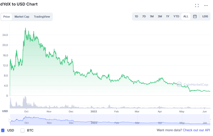The width and height of the screenshot is (213, 136).
Task: Open the Check out our API link
Action: point(196,130)
